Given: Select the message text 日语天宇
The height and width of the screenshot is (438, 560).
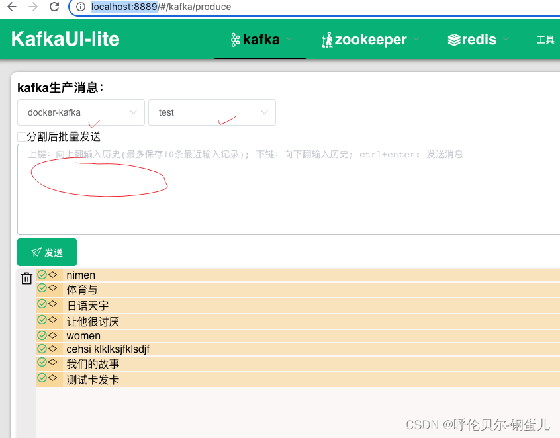Looking at the screenshot, I should click(x=87, y=306).
